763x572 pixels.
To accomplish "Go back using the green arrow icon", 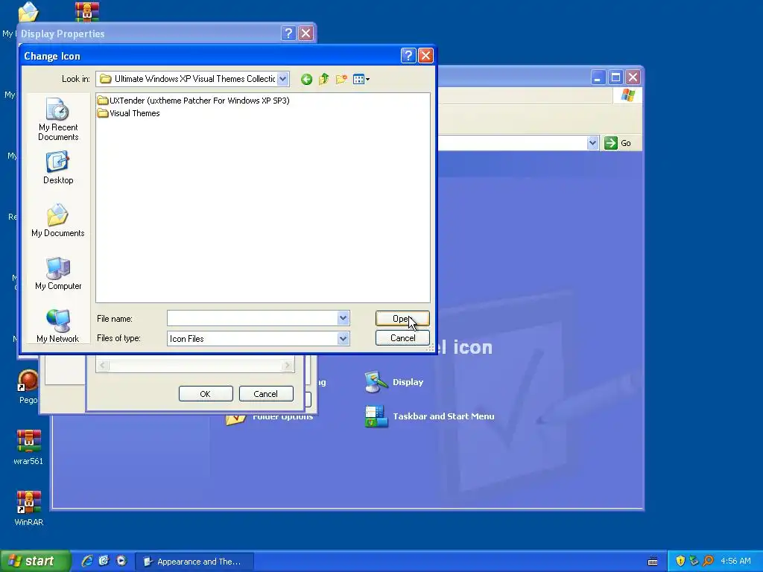I will pyautogui.click(x=306, y=79).
